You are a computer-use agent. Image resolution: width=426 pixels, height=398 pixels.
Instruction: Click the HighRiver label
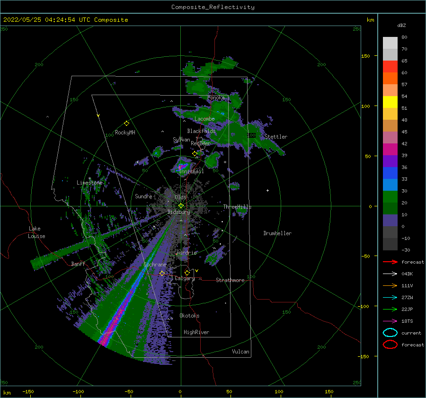pos(196,332)
